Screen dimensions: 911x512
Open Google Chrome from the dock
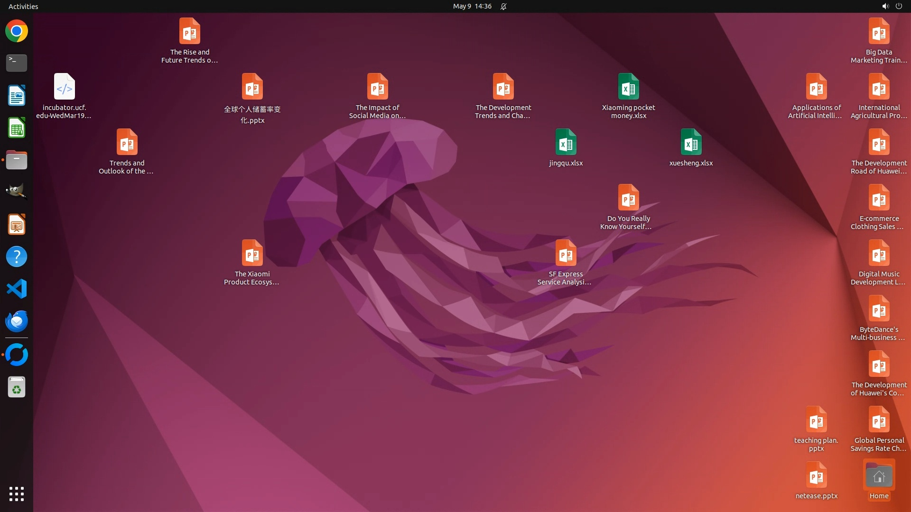pos(17,31)
